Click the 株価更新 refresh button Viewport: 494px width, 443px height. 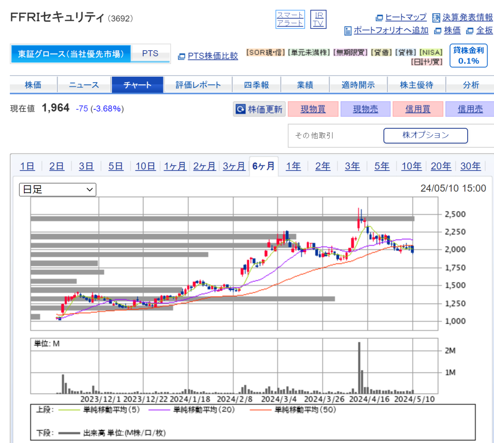[259, 109]
